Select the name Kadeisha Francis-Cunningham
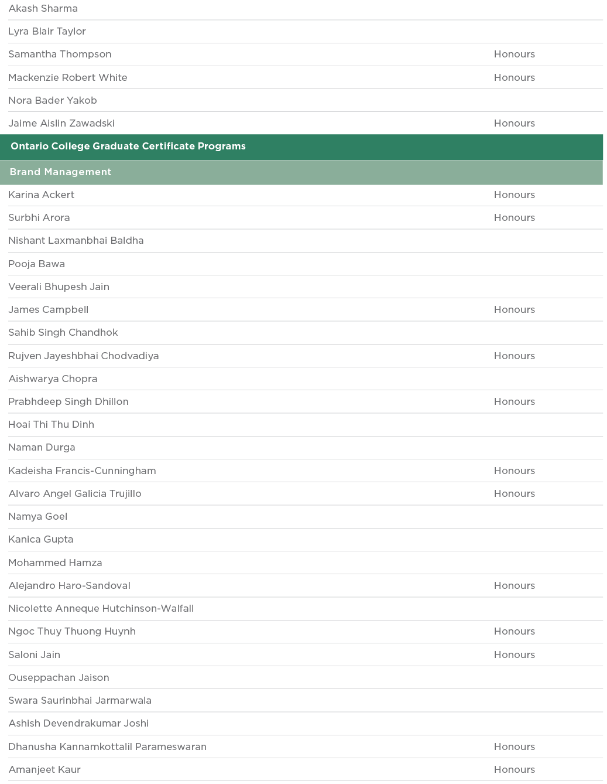The width and height of the screenshot is (607, 784). 82,471
